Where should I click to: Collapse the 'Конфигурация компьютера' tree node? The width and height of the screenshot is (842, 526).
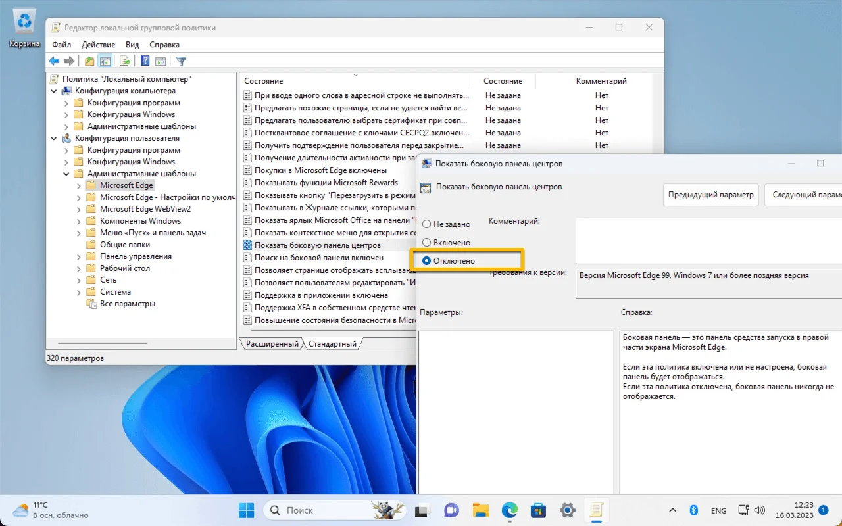click(54, 91)
